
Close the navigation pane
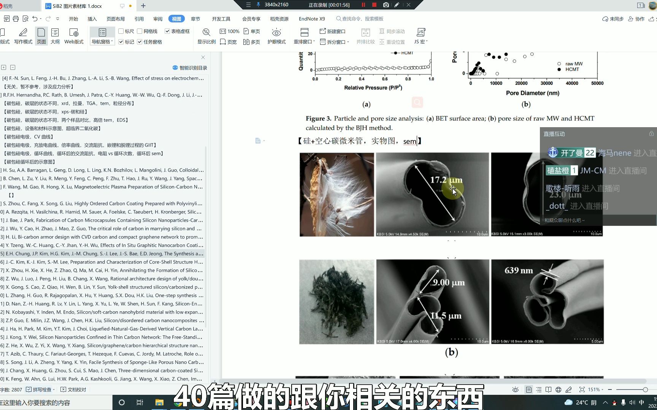(x=203, y=57)
